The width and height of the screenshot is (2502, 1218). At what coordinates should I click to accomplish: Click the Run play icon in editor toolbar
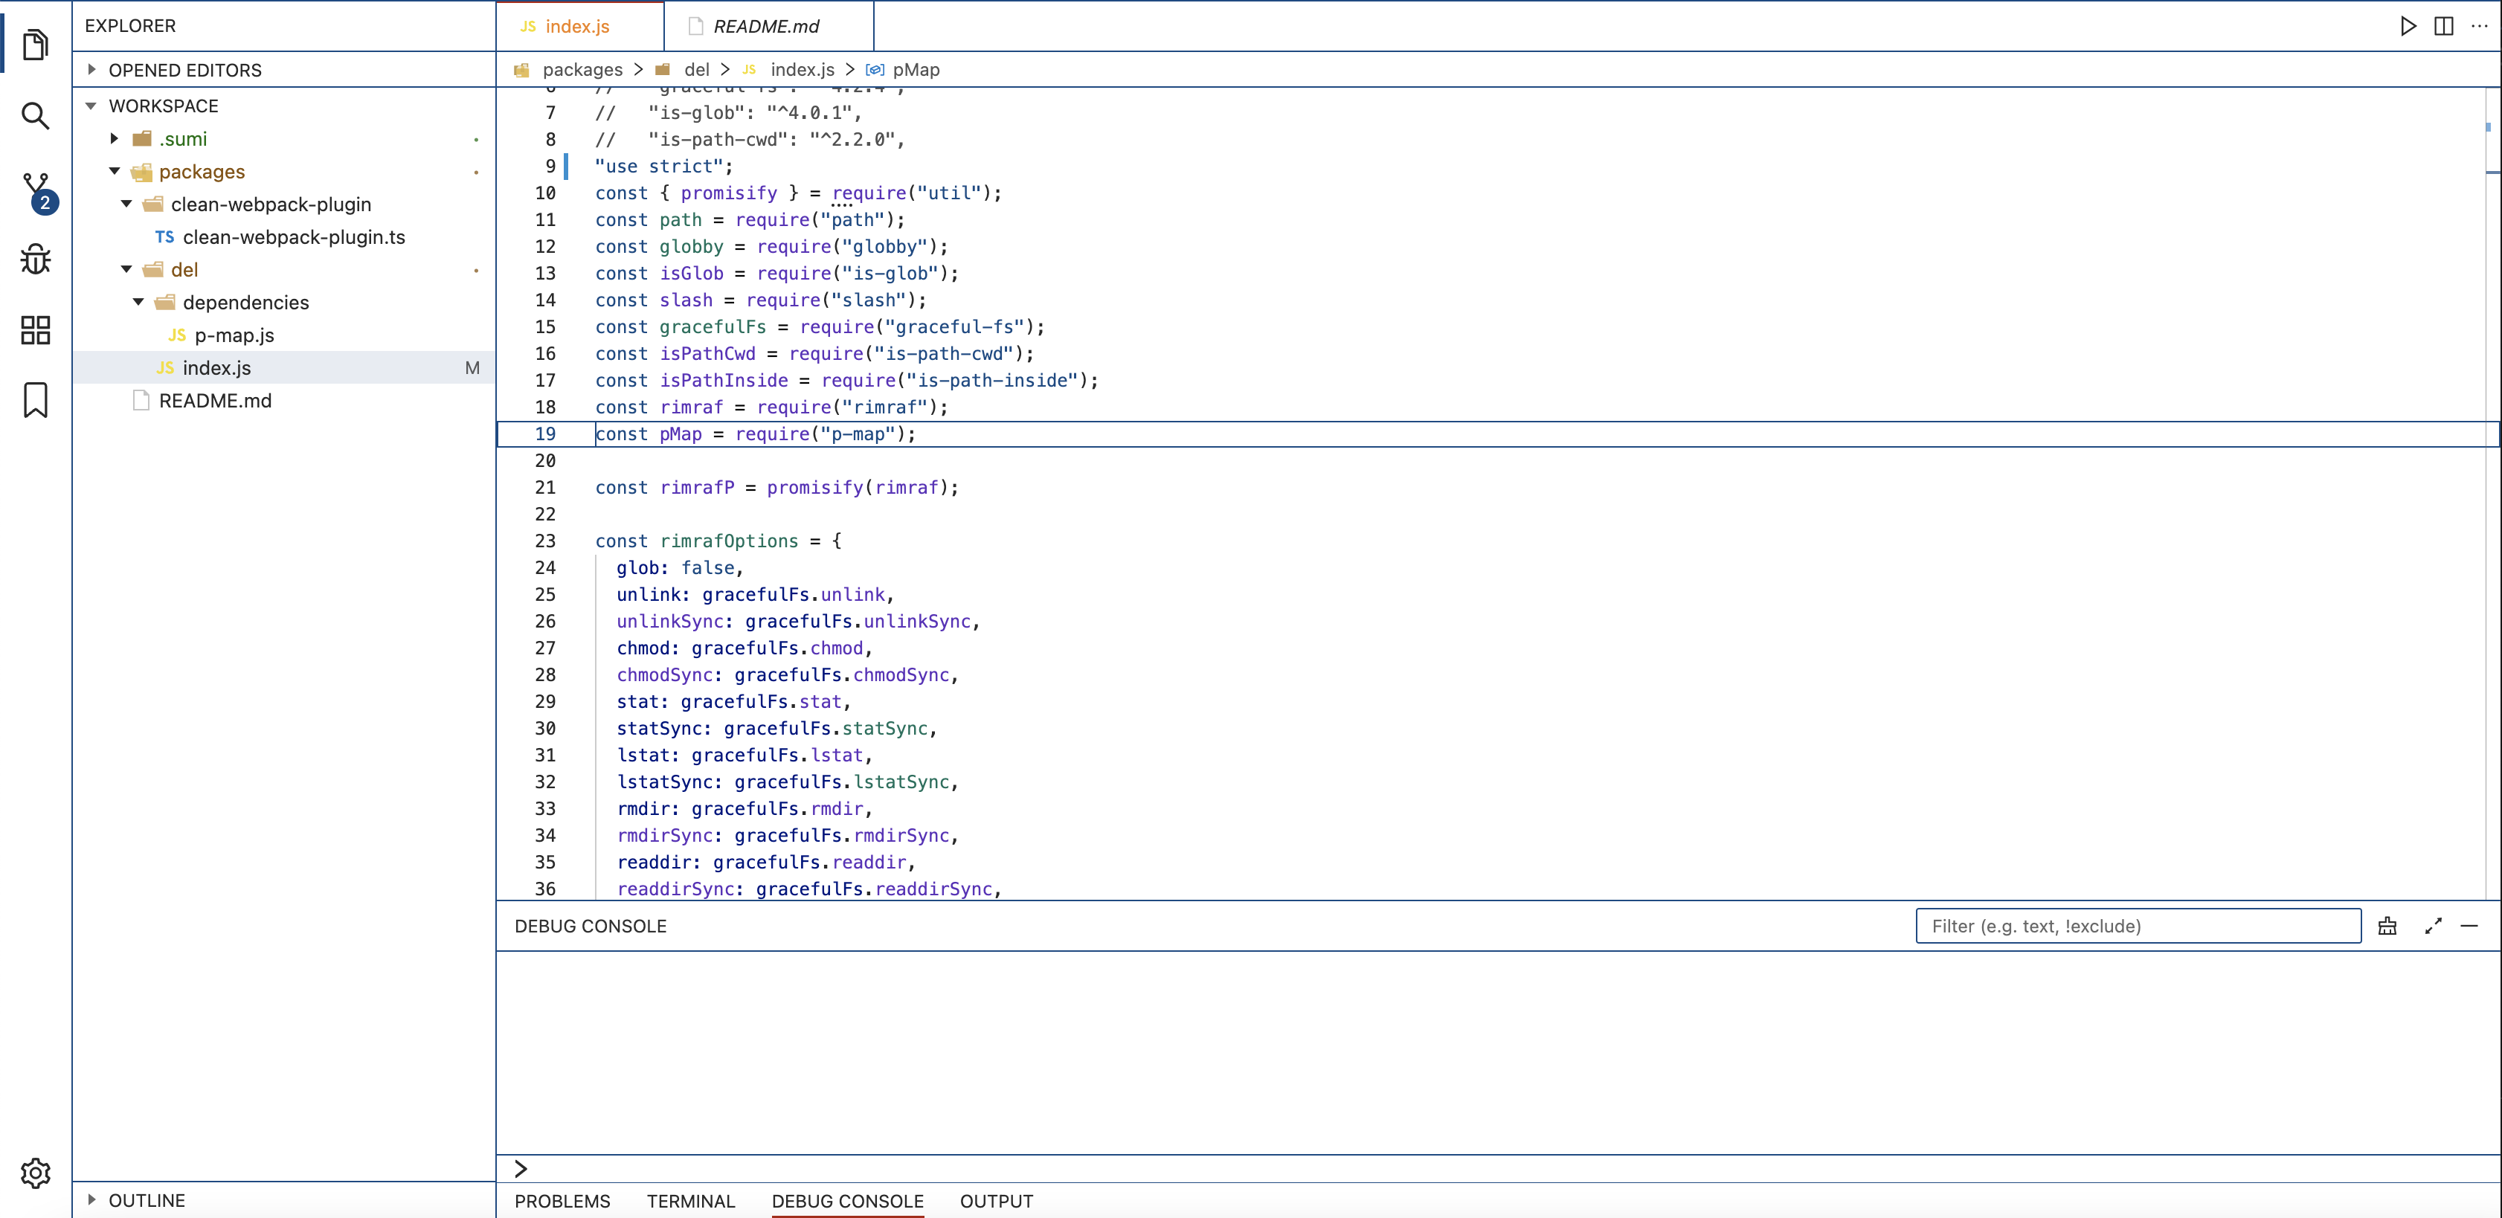(x=2408, y=26)
